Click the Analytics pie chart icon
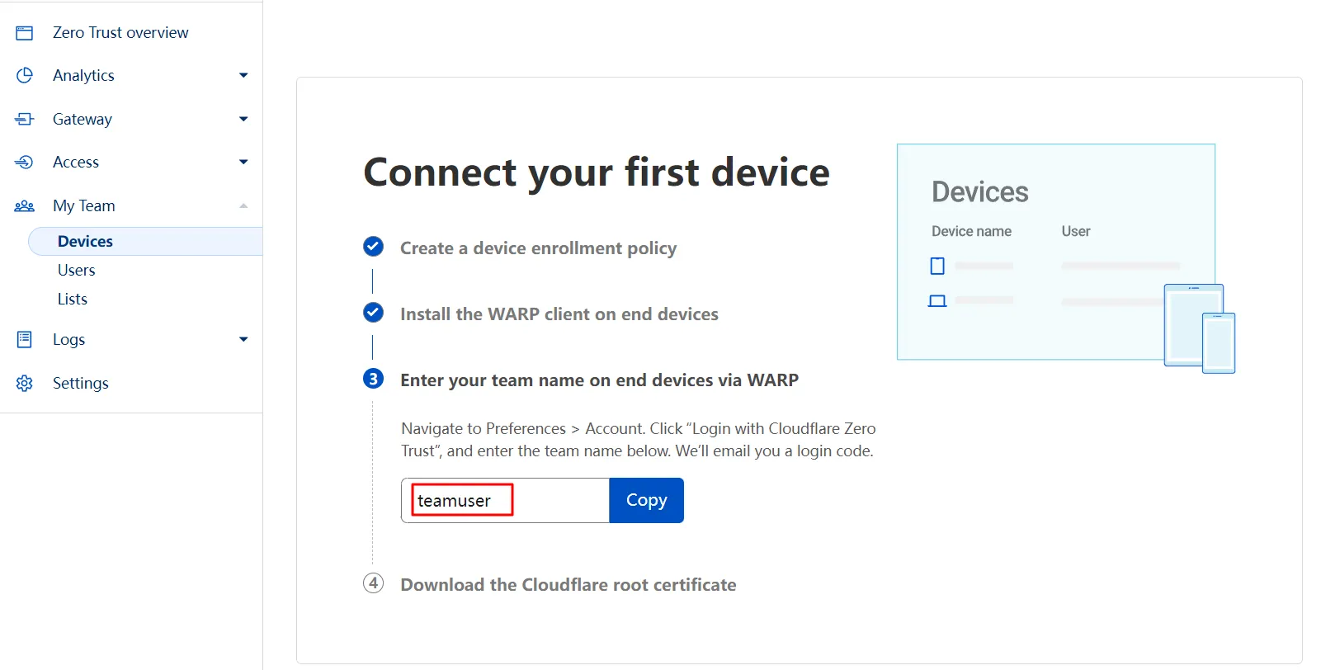This screenshot has height=670, width=1321. 25,76
